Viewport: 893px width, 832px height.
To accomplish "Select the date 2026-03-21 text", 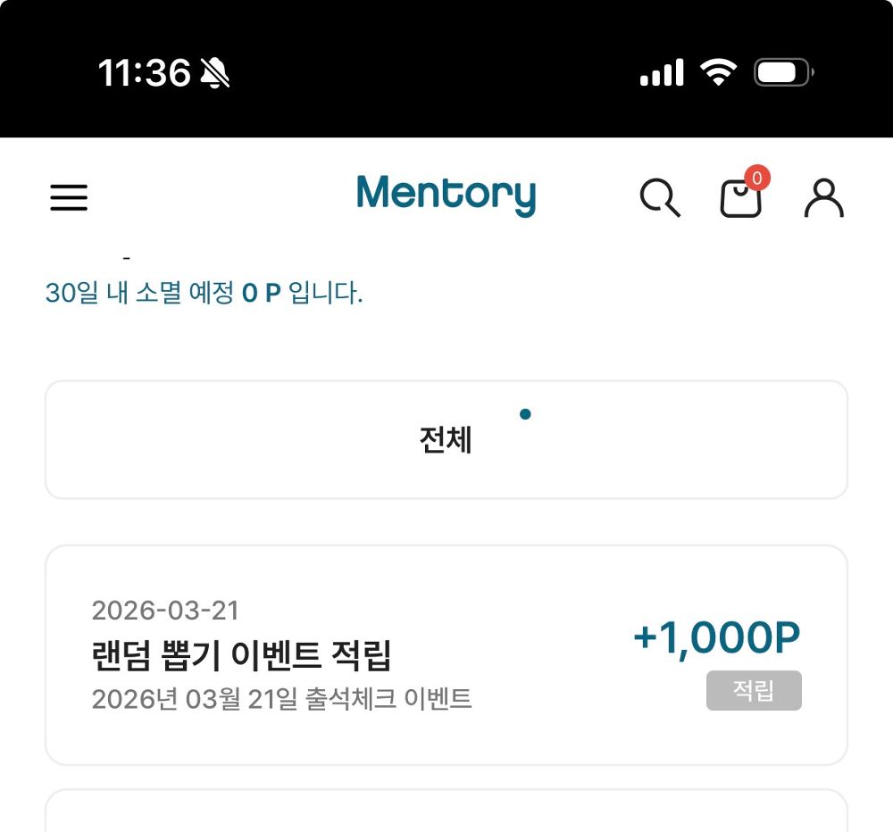I will pyautogui.click(x=164, y=610).
